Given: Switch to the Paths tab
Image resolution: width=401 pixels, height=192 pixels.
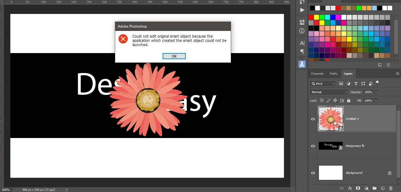Looking at the screenshot, I should click(334, 73).
